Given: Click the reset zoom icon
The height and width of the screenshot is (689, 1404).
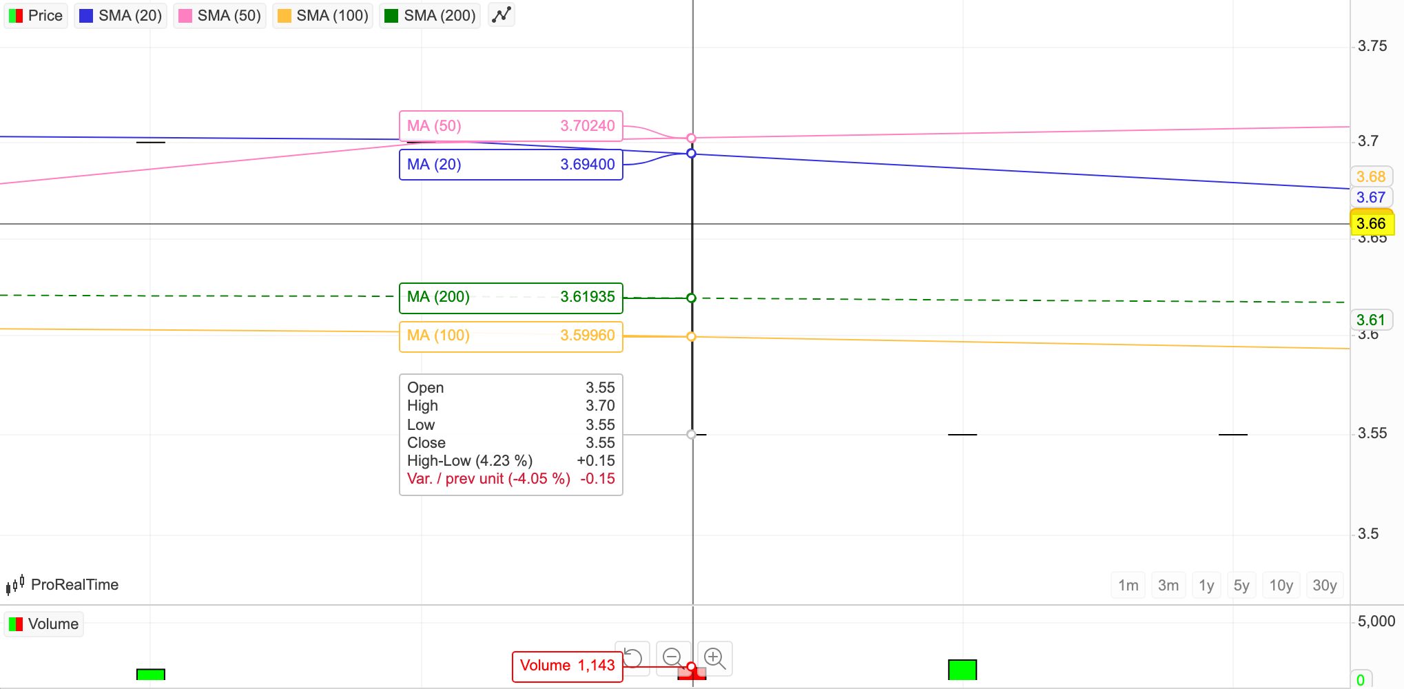Looking at the screenshot, I should click(x=632, y=658).
